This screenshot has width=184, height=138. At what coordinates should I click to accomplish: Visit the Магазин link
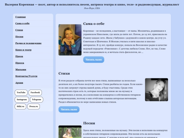click(x=21, y=70)
